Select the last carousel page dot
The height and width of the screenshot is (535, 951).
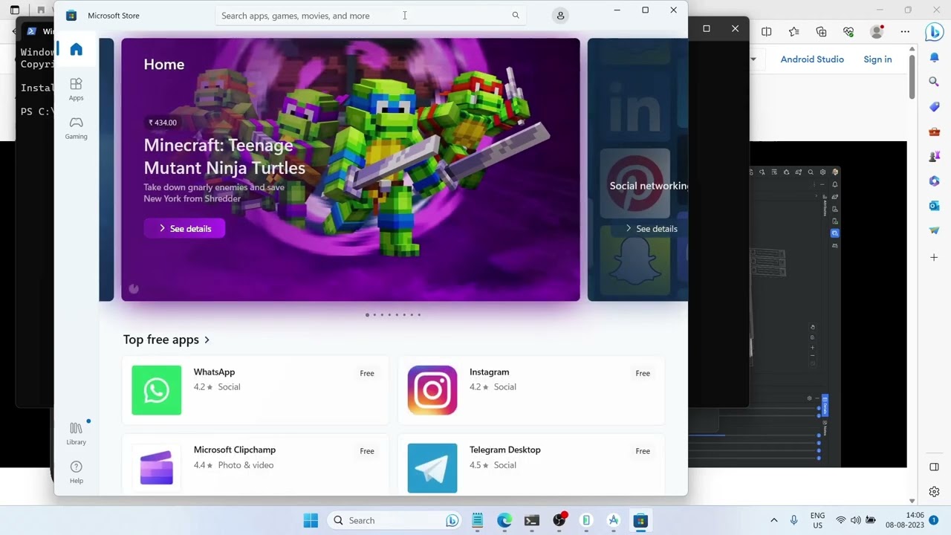click(x=419, y=315)
